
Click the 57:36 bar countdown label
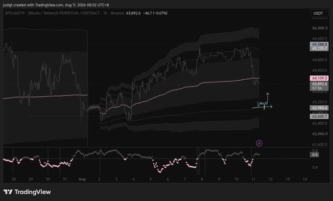(317, 88)
